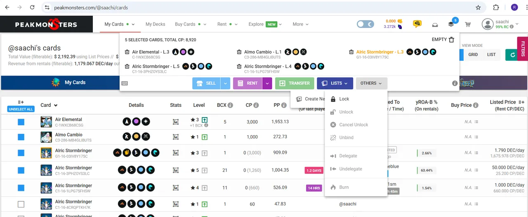Open the LISTS dropdown
Viewport: 528px width, 217px height.
335,83
